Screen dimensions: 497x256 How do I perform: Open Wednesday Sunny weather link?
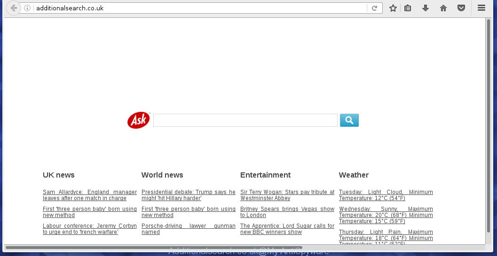pyautogui.click(x=386, y=215)
